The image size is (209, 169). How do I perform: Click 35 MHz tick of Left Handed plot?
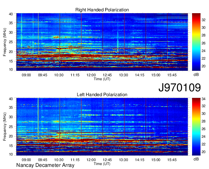coord(11,107)
